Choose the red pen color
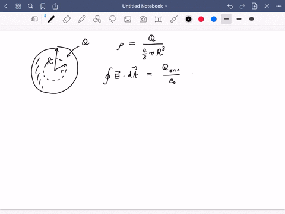The image size is (285, 214). [201, 19]
